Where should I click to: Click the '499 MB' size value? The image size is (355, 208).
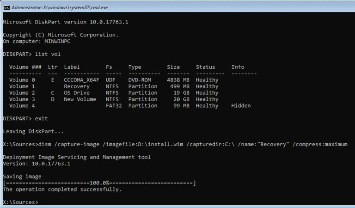tap(180, 86)
